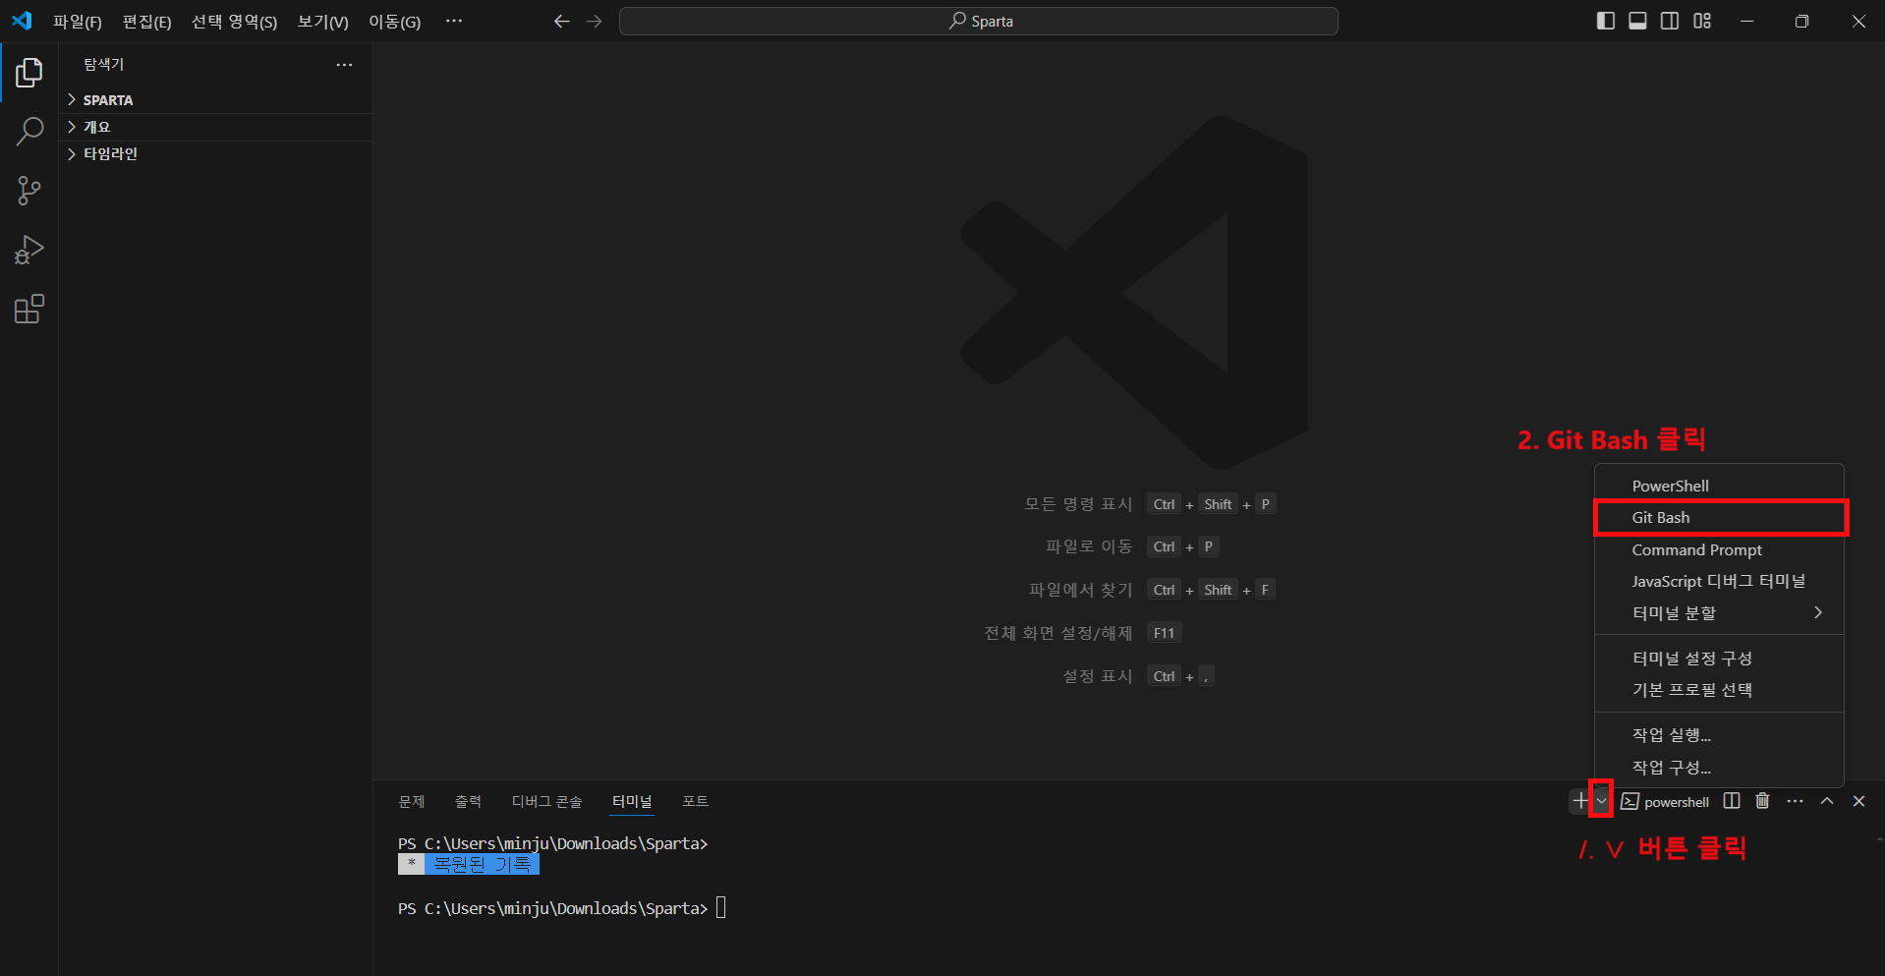
Task: Choose PowerShell from the terminal menu
Action: [x=1719, y=486]
